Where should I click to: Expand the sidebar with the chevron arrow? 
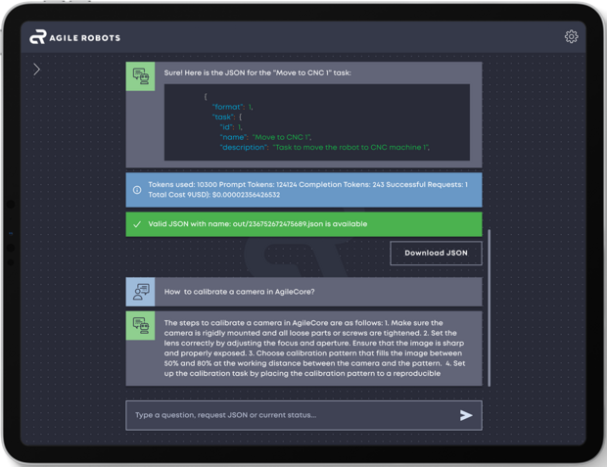[37, 70]
